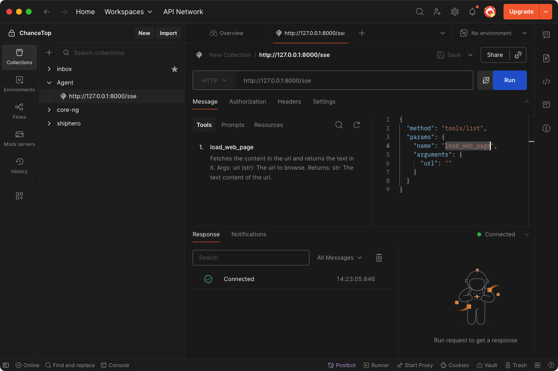Open the Flows sidebar panel
Image resolution: width=558 pixels, height=371 pixels.
(x=19, y=111)
